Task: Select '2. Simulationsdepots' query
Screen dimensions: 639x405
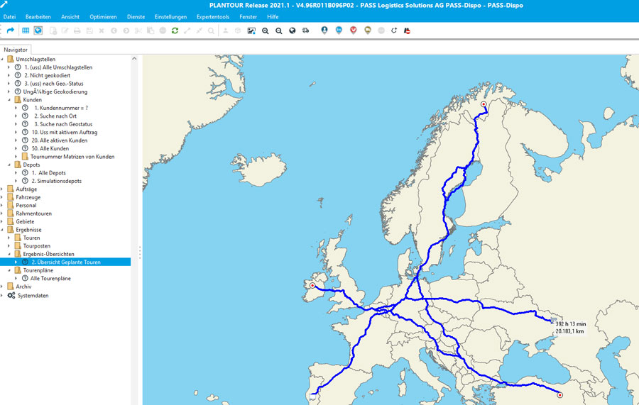Action: click(x=57, y=181)
